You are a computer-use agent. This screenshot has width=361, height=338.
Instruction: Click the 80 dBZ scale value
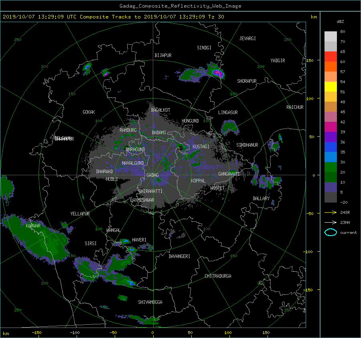coord(343,32)
